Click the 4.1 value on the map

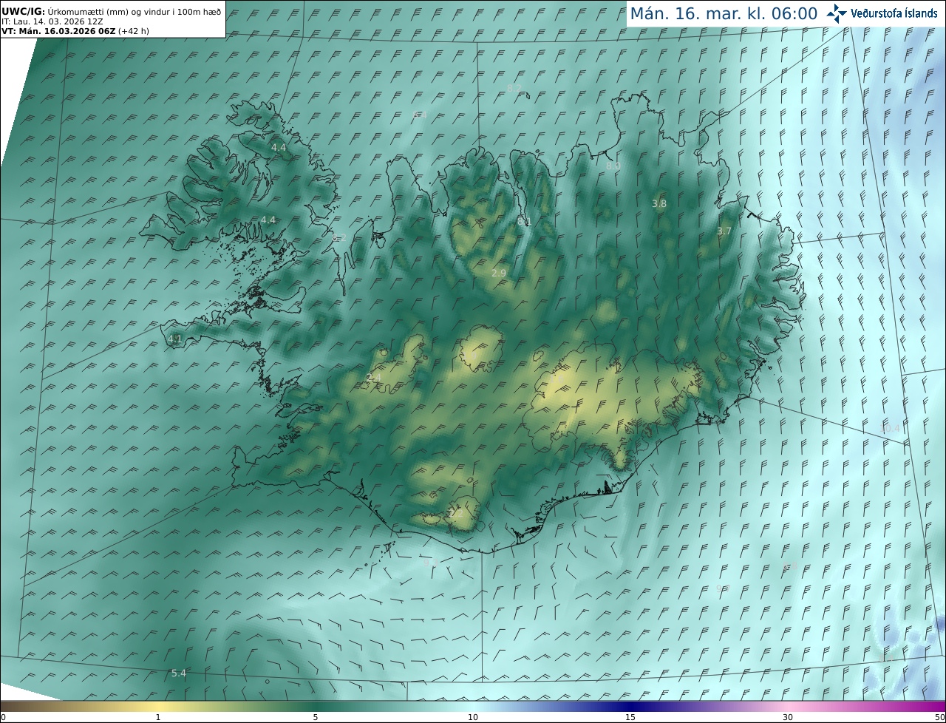click(x=175, y=339)
